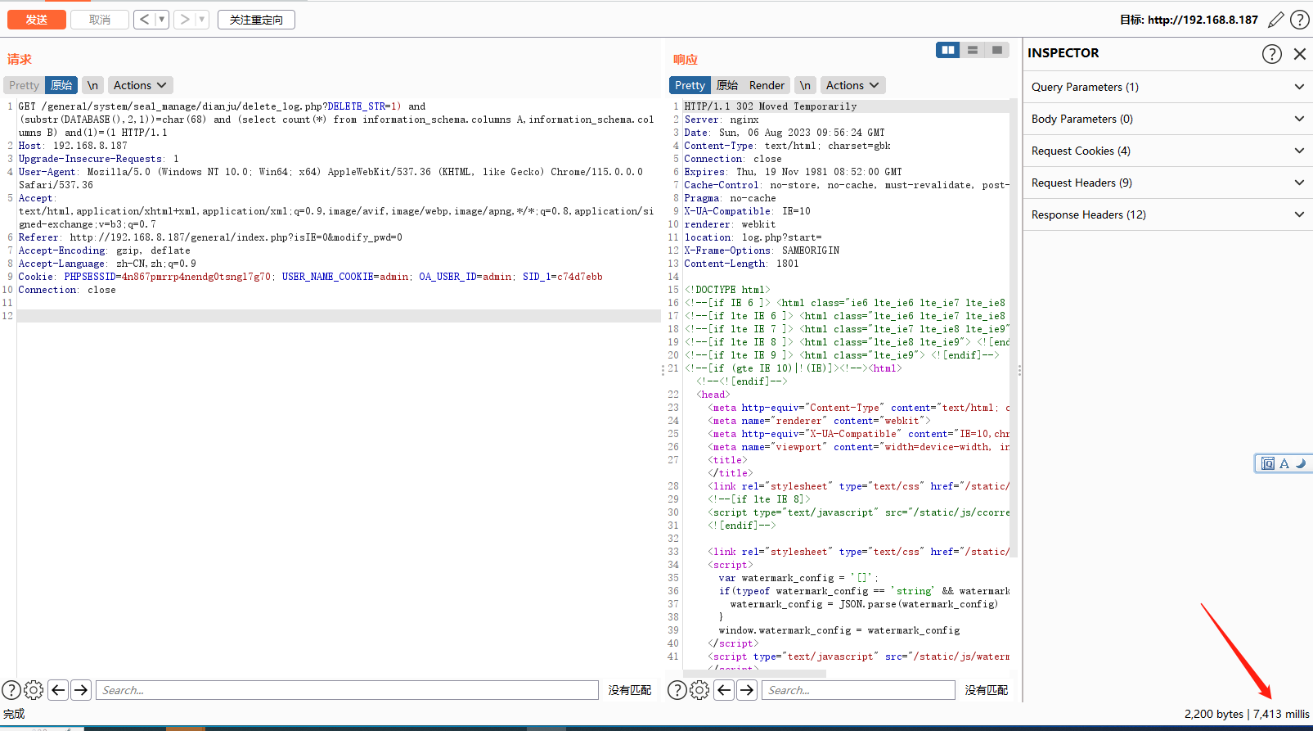Click the Host header line
Viewport: 1313px width, 731px height.
(73, 146)
